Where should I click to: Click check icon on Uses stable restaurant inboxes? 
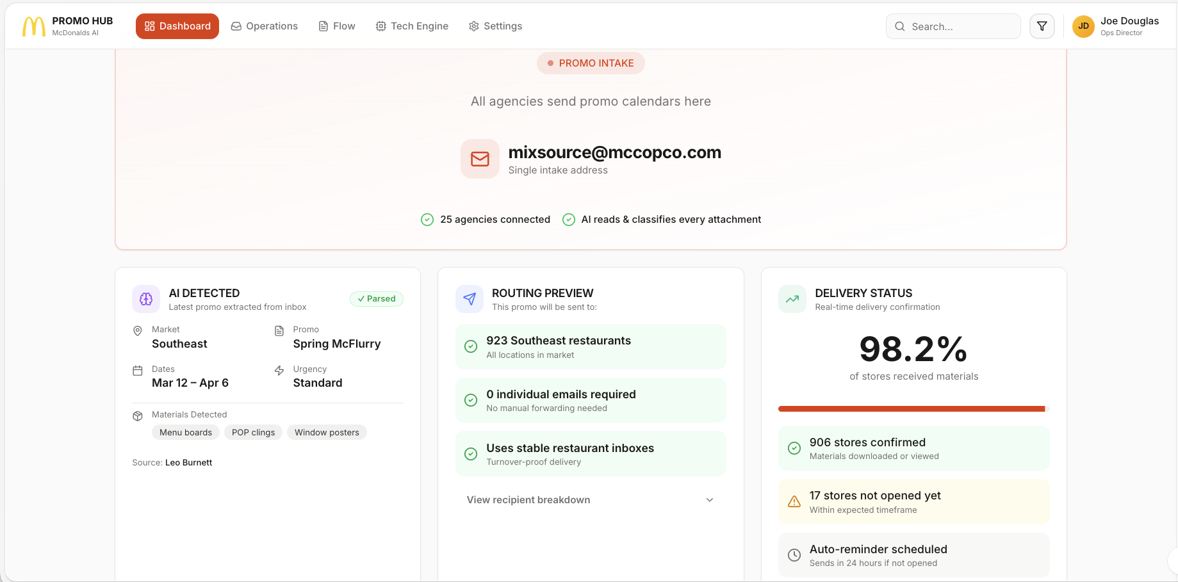pyautogui.click(x=471, y=454)
